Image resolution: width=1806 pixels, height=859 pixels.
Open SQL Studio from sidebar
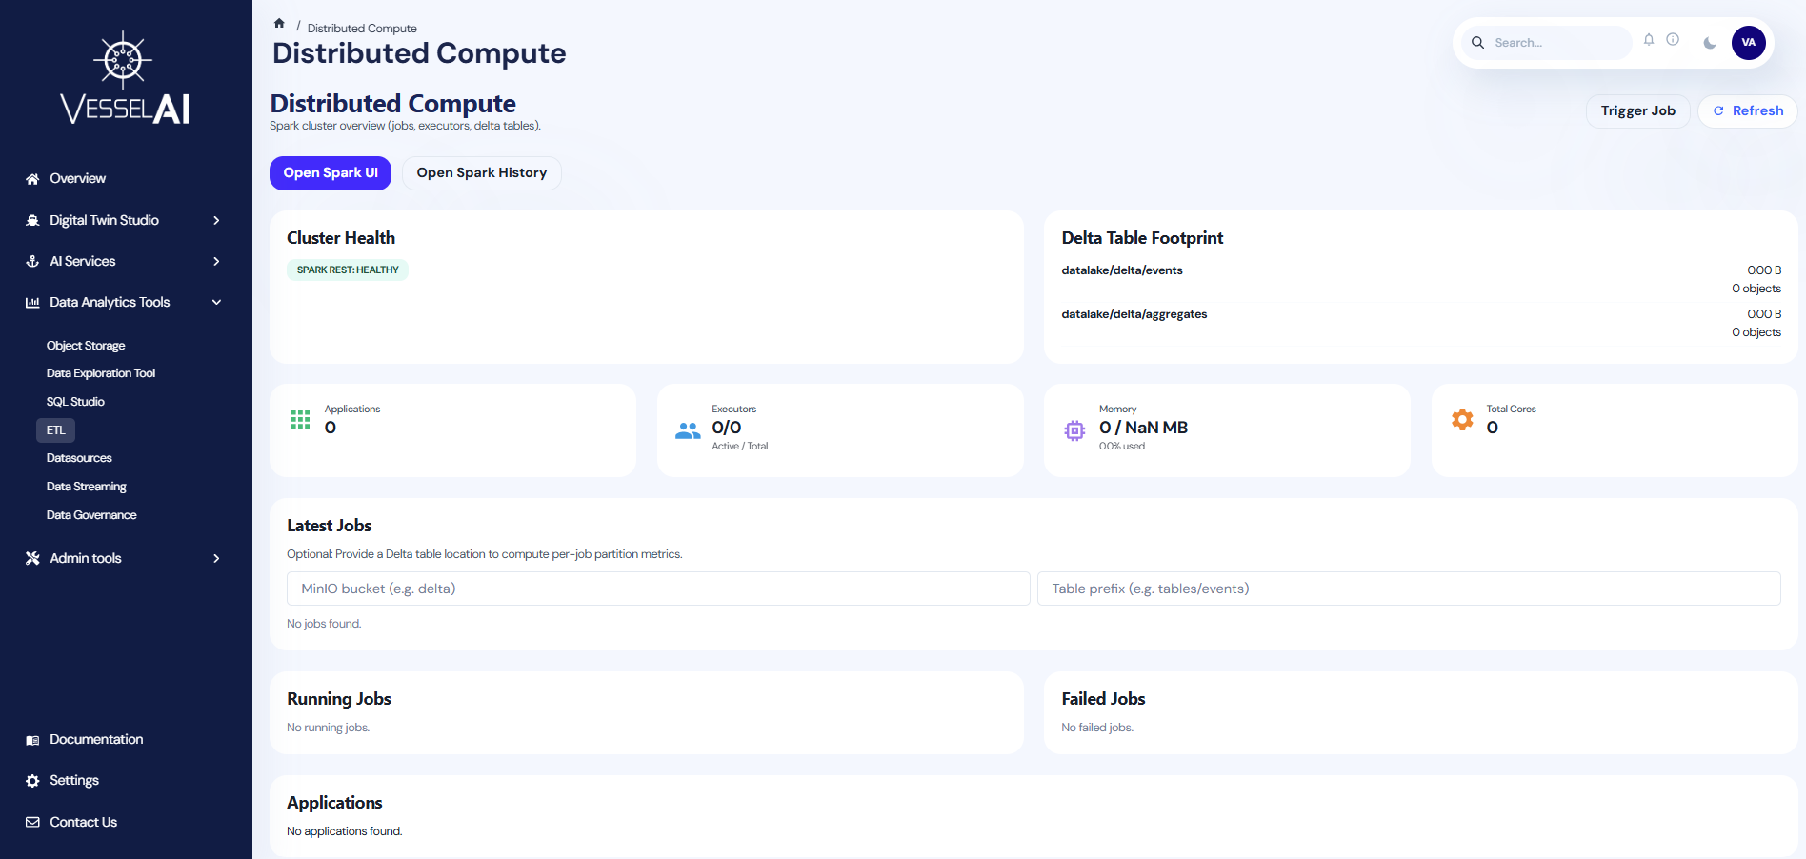pyautogui.click(x=75, y=402)
